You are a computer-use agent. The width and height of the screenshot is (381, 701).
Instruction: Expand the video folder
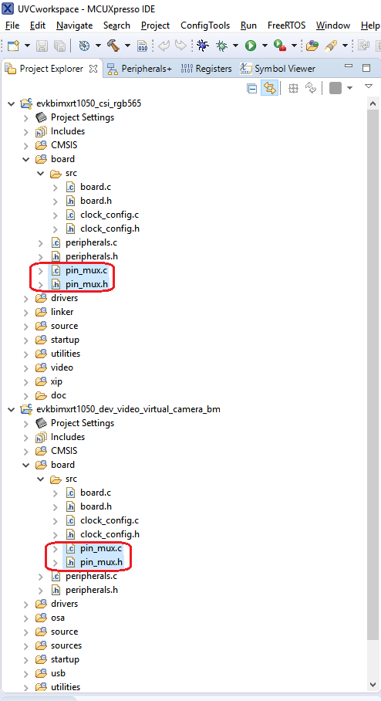(26, 368)
